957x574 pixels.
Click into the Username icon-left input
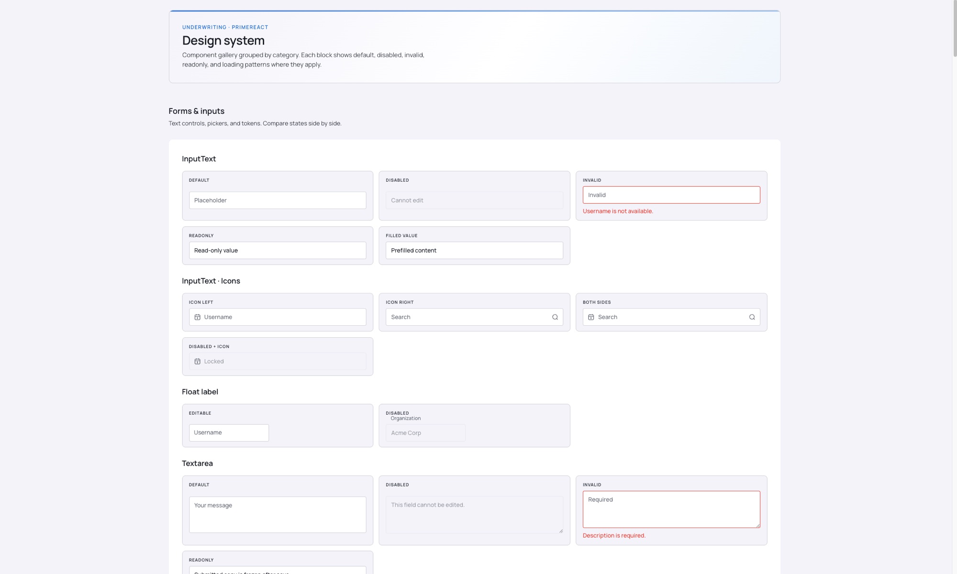tap(278, 317)
